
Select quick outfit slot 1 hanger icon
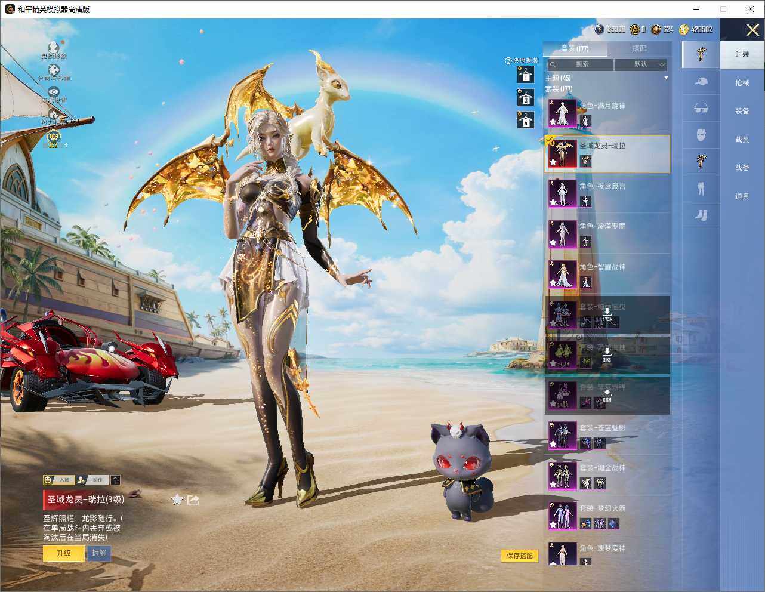coord(525,75)
